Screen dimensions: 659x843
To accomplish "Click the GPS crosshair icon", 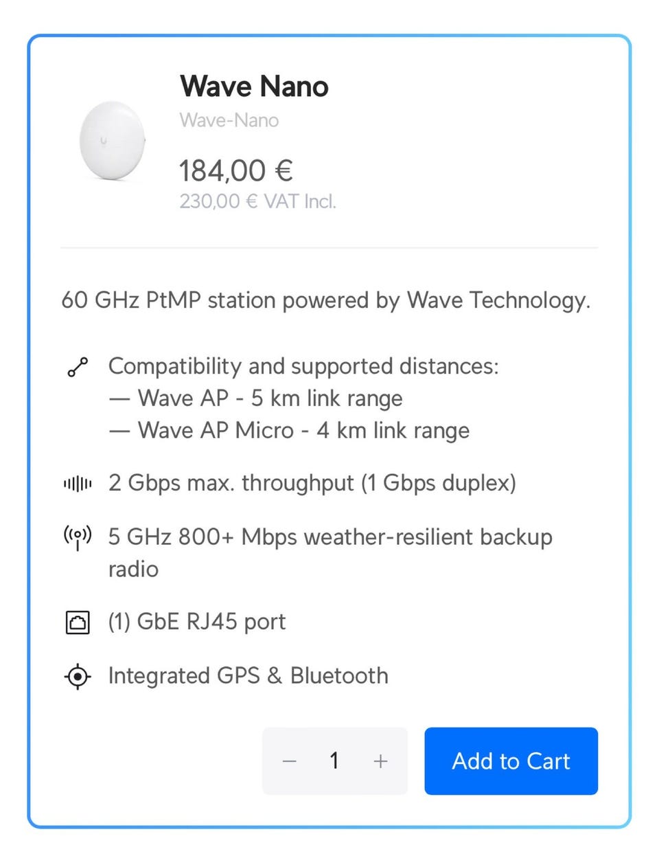I will 78,677.
